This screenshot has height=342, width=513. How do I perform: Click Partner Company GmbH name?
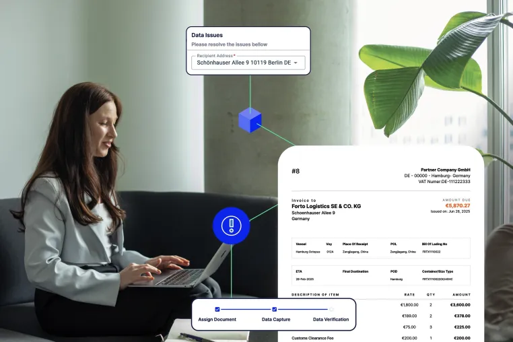(x=445, y=170)
